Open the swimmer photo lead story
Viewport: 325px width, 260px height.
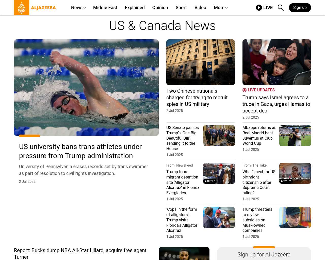(x=86, y=88)
